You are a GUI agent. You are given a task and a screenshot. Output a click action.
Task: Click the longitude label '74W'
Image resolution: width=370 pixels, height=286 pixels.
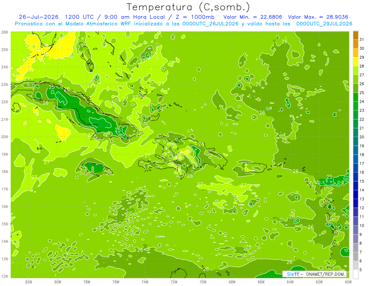point(145,282)
